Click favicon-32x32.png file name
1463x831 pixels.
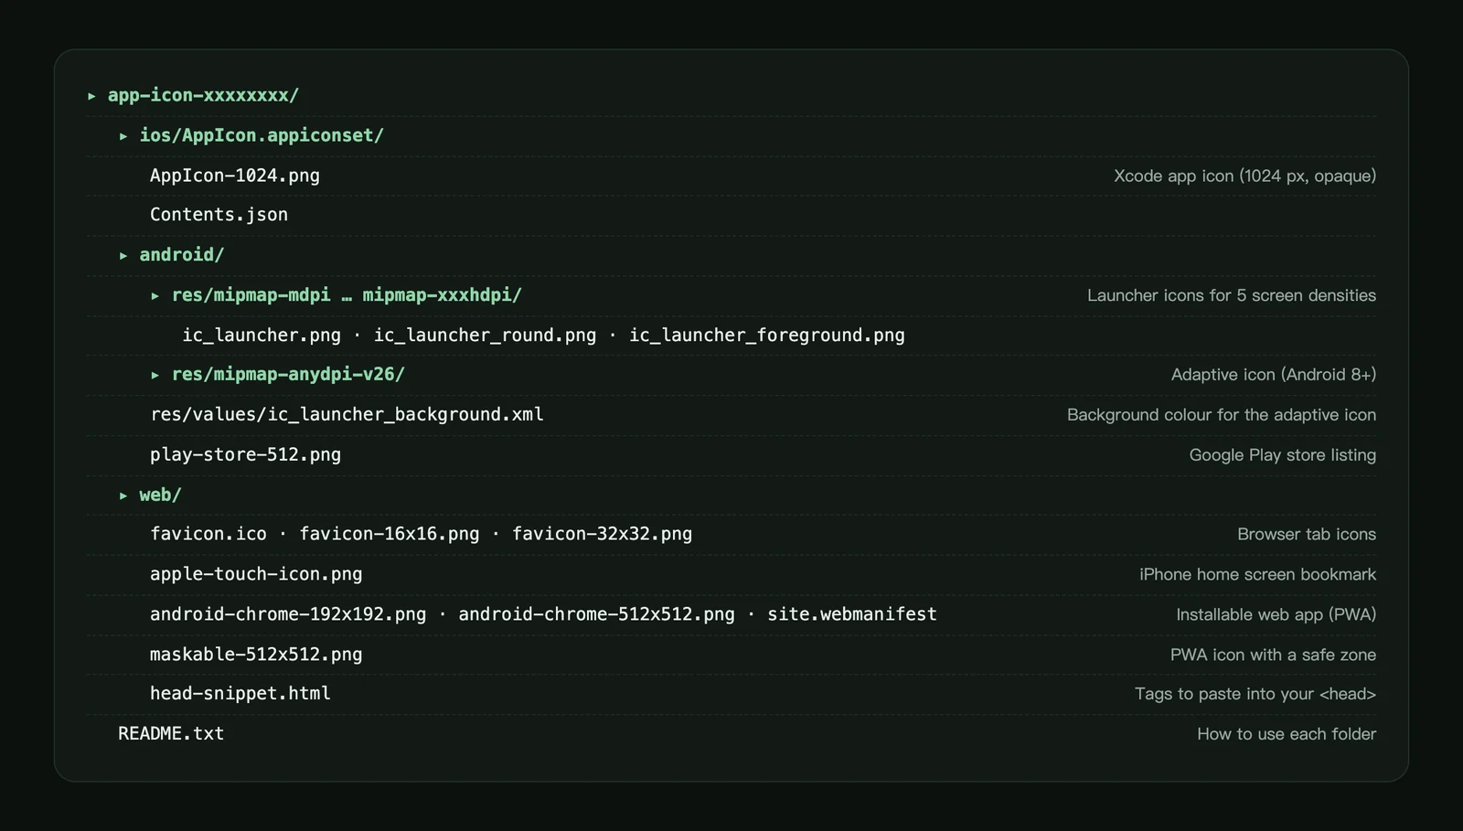[x=602, y=534]
